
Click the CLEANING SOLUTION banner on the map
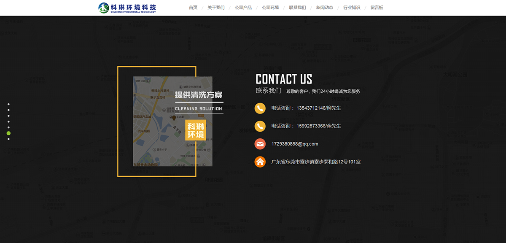tap(198, 108)
